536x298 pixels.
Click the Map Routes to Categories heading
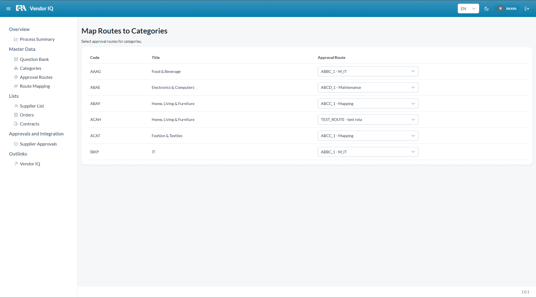tap(124, 31)
